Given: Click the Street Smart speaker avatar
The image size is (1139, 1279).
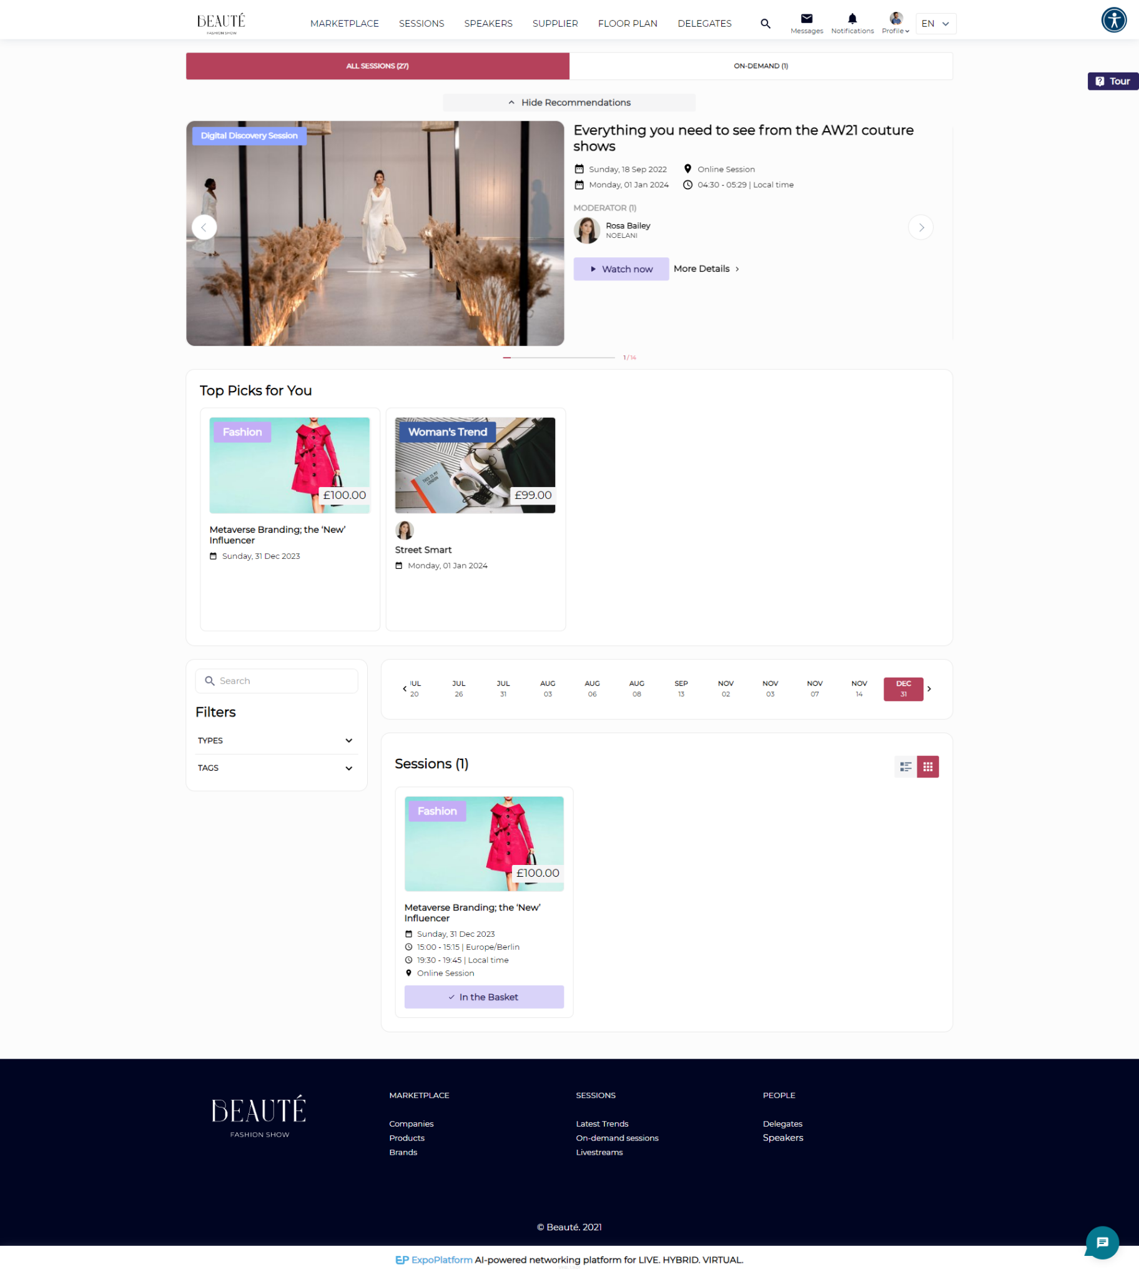Looking at the screenshot, I should click(x=404, y=530).
